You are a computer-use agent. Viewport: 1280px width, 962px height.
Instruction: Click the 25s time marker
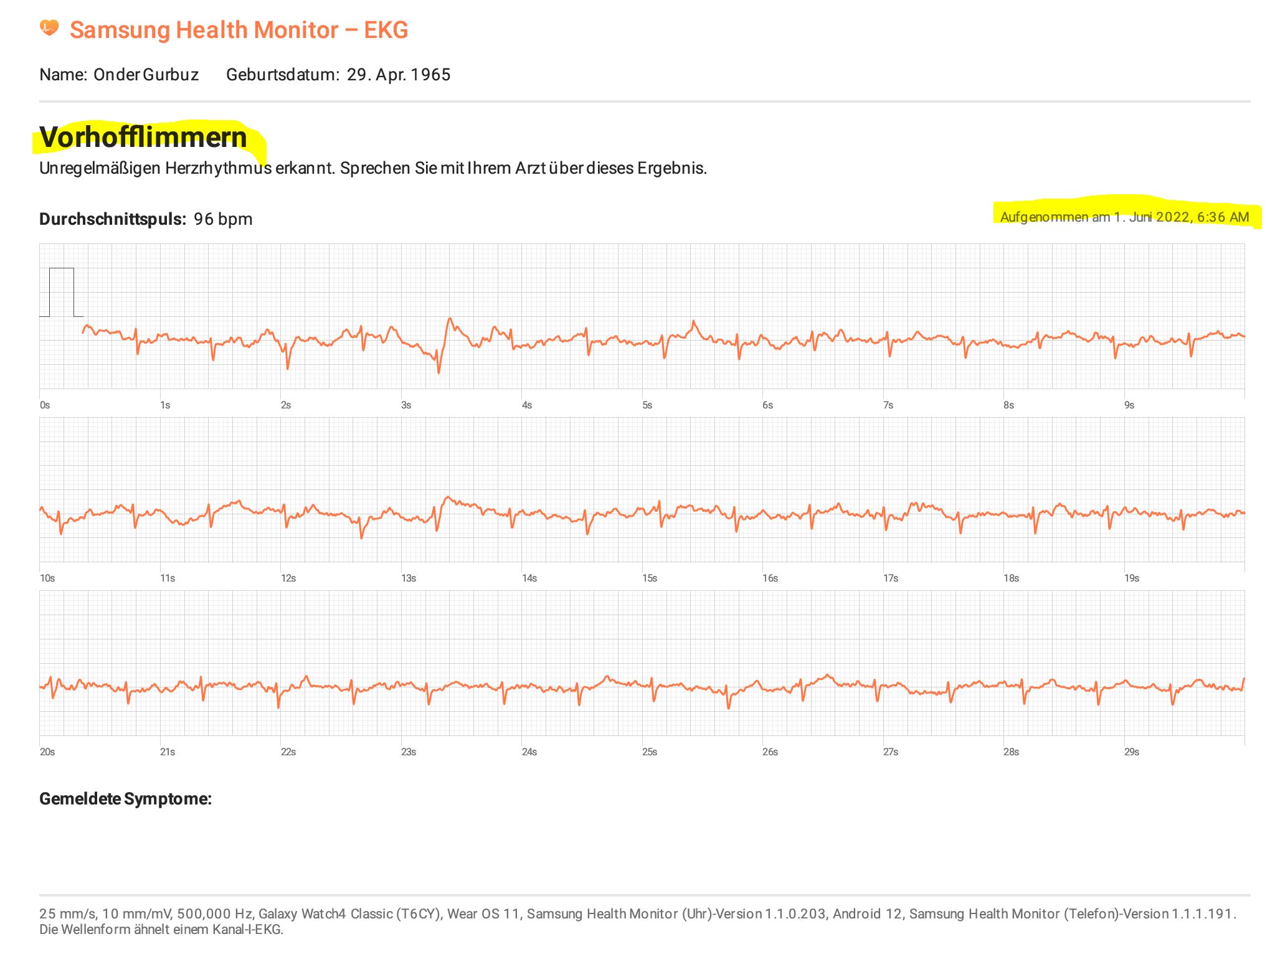tap(650, 752)
